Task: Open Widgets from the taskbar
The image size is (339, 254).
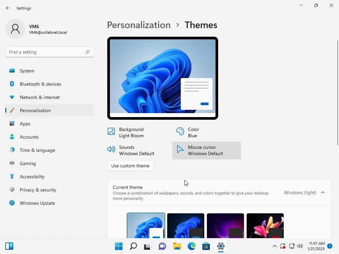Action: pyautogui.click(x=9, y=246)
